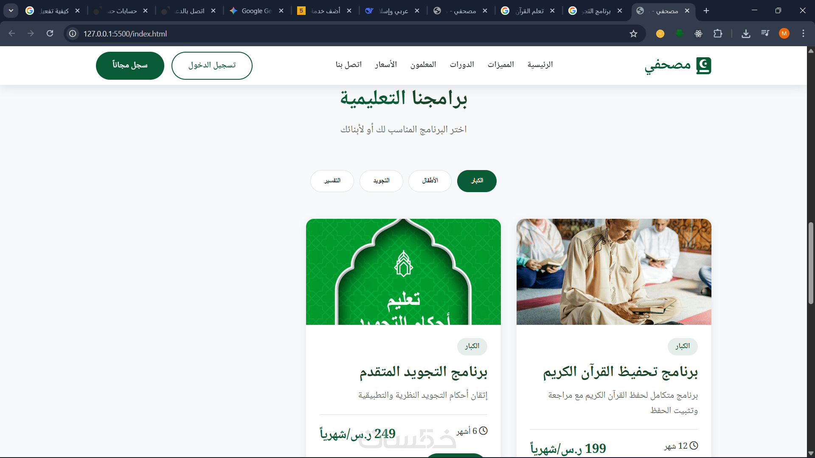Open the media control toolbar icon
The image size is (815, 458).
(x=765, y=34)
